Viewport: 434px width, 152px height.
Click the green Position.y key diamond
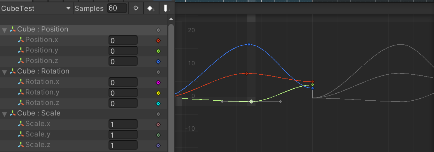click(158, 51)
